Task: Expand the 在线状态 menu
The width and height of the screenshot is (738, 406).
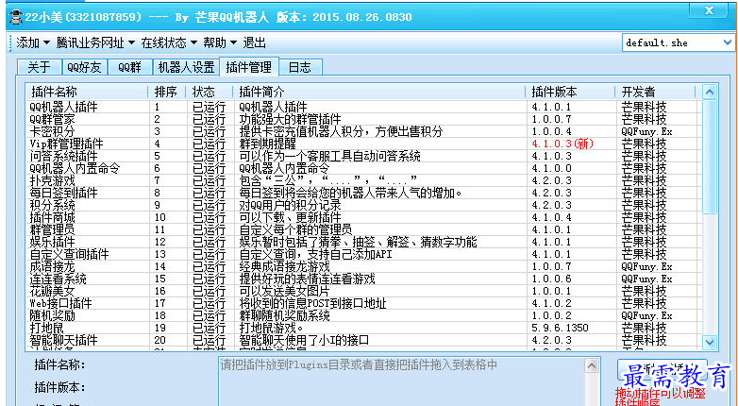Action: point(169,42)
